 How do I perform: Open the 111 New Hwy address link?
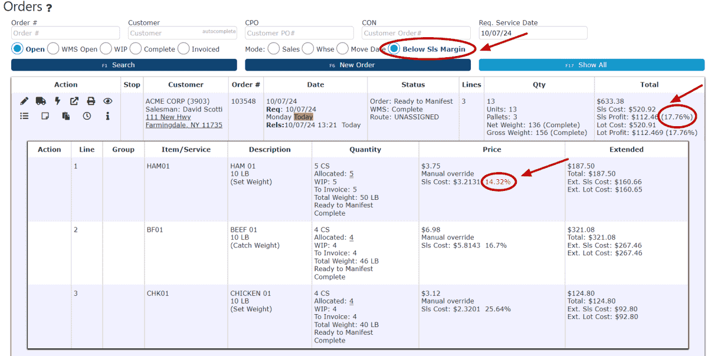coord(168,117)
